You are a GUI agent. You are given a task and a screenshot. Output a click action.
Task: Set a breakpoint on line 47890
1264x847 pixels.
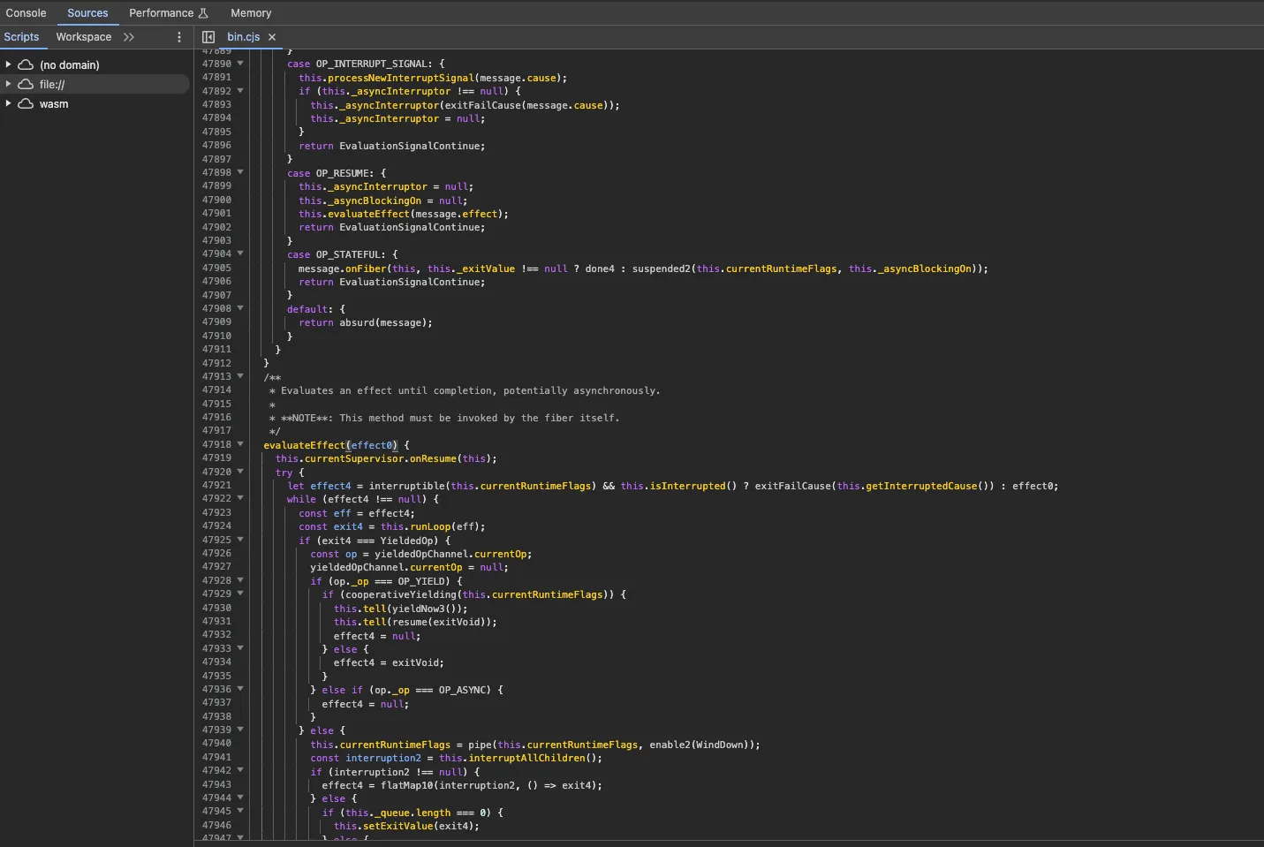click(217, 64)
